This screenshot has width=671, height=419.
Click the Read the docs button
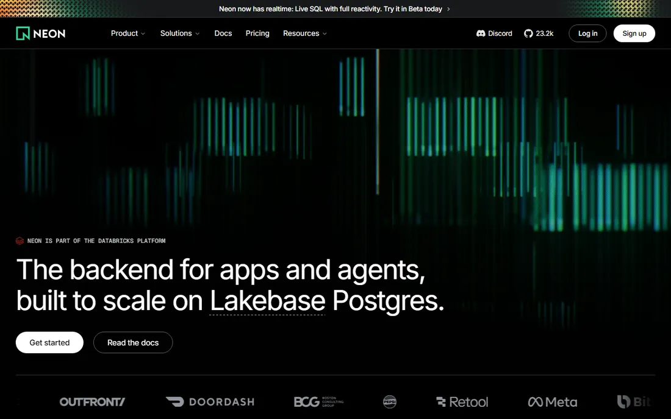[133, 342]
